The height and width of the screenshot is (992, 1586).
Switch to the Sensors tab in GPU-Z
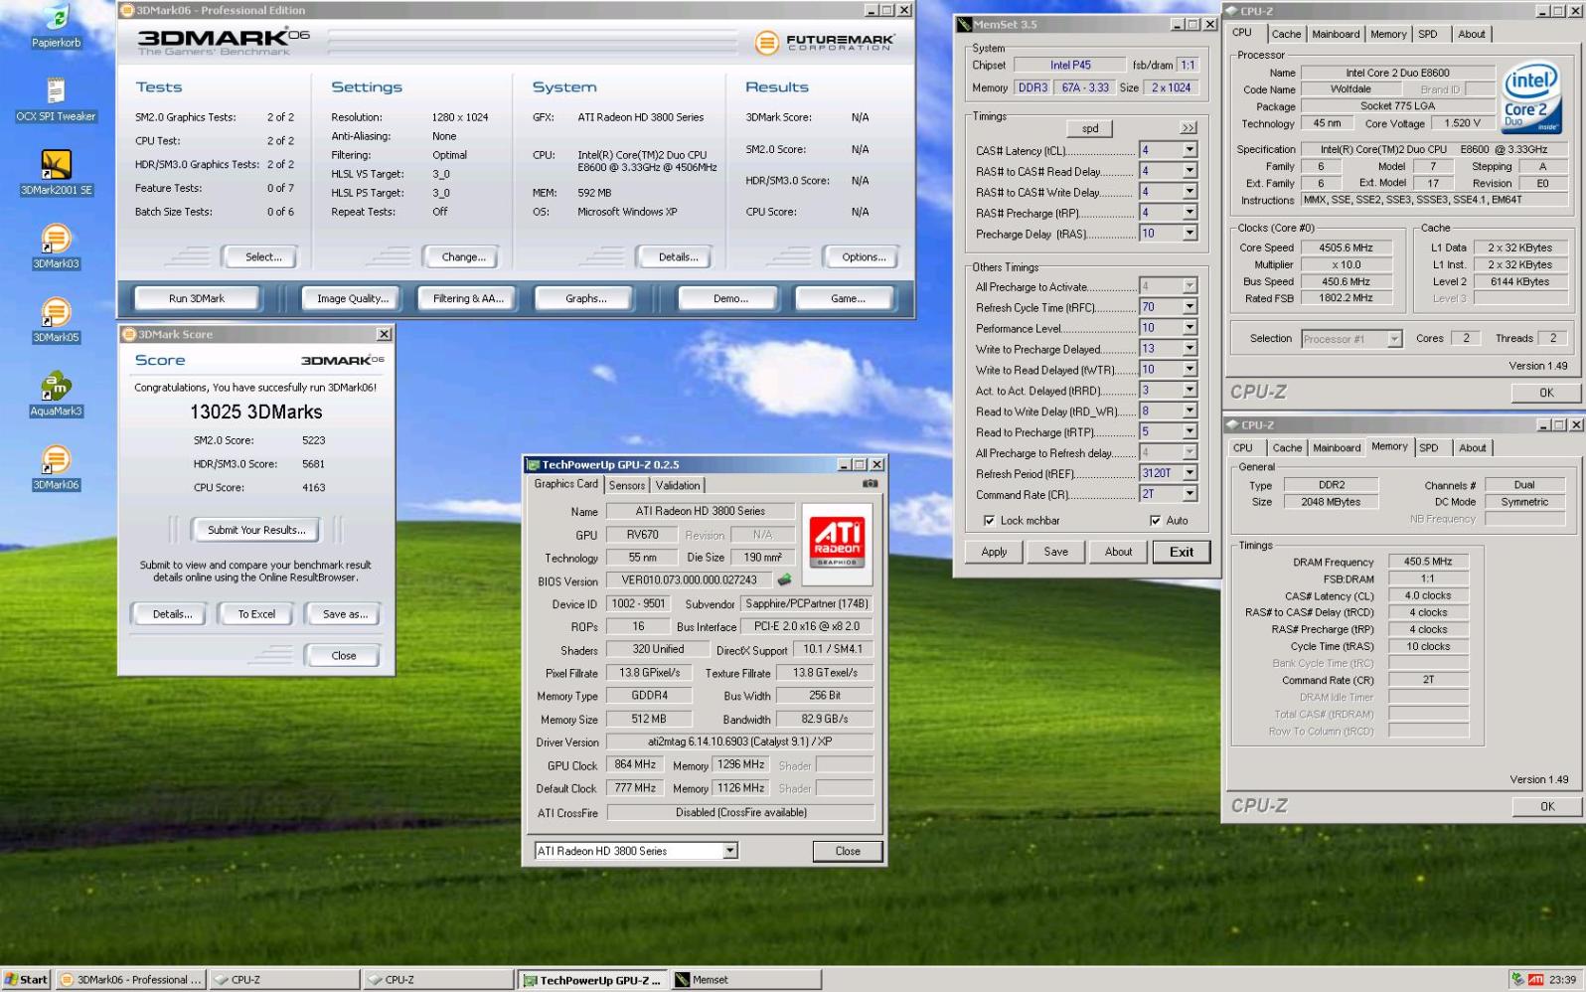[x=627, y=485]
